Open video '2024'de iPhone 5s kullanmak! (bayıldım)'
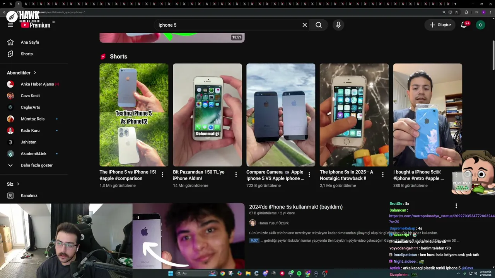 click(296, 207)
